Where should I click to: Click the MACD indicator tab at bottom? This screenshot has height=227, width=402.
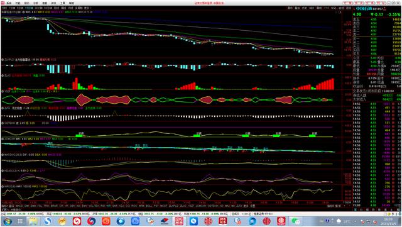[19, 206]
